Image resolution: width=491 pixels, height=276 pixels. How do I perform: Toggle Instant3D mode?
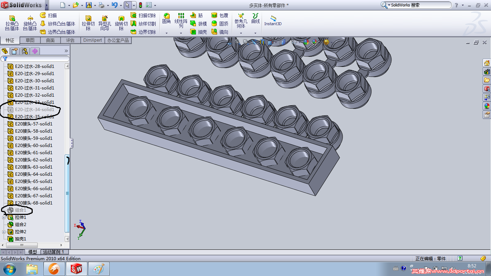pos(273,20)
